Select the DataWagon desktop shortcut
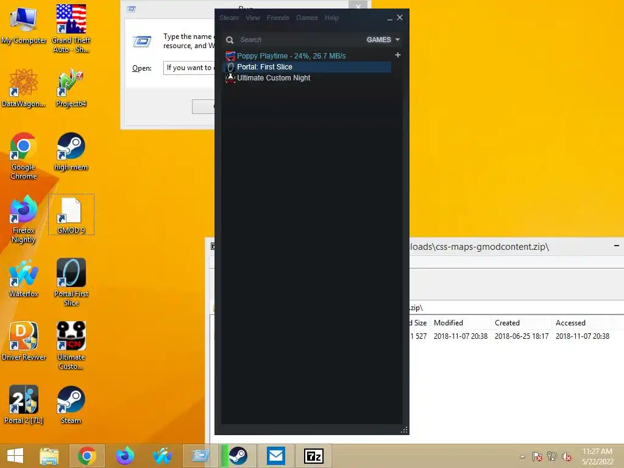Screen dimensions: 624x468 [24, 88]
